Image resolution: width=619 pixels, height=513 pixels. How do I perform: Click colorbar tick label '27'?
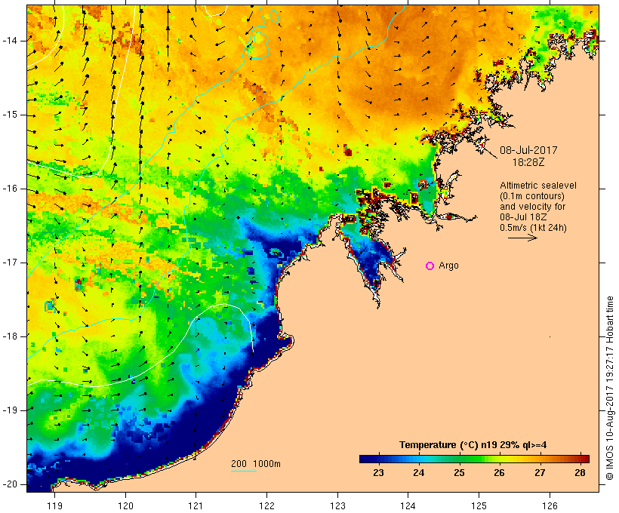tap(540, 472)
